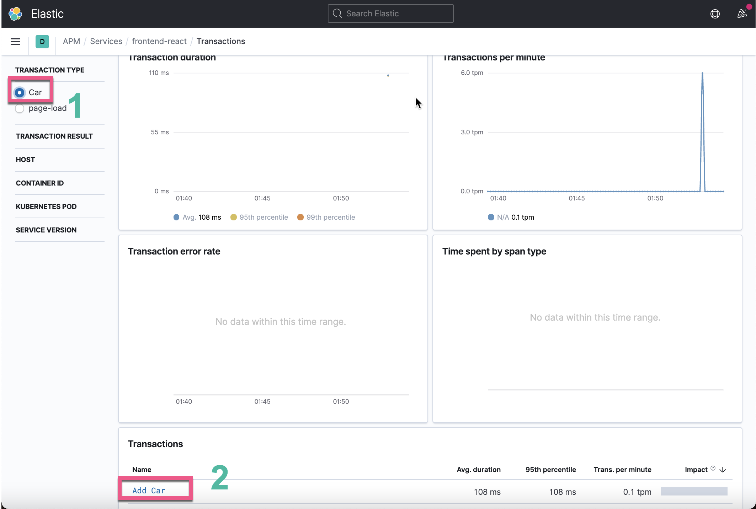Open the What's New announcements popper icon
Viewport: 756px width, 509px height.
pos(742,14)
